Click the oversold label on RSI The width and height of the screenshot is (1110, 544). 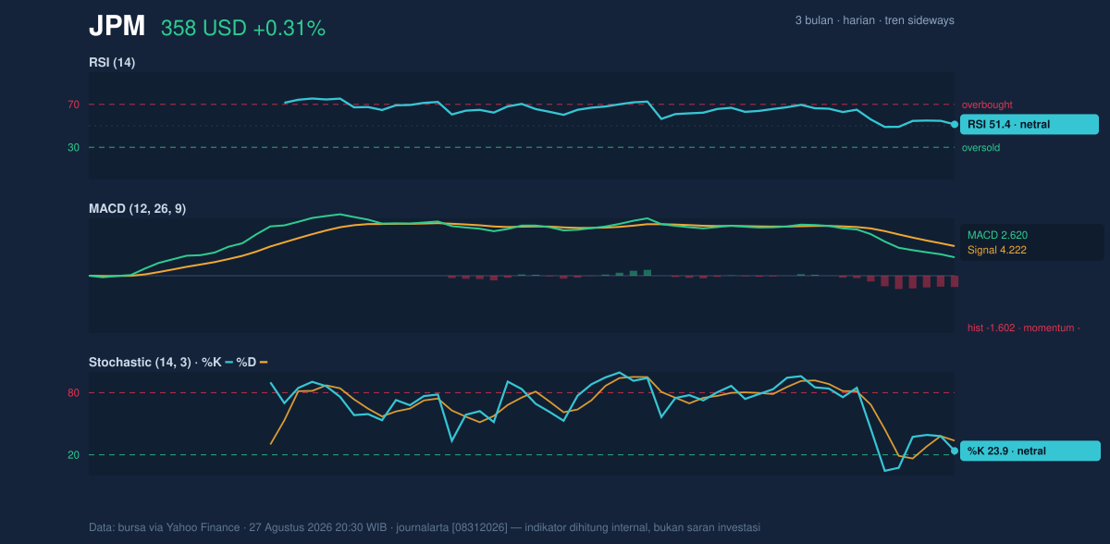(980, 148)
